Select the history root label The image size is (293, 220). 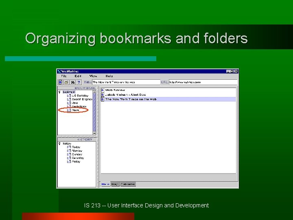pyautogui.click(x=67, y=143)
